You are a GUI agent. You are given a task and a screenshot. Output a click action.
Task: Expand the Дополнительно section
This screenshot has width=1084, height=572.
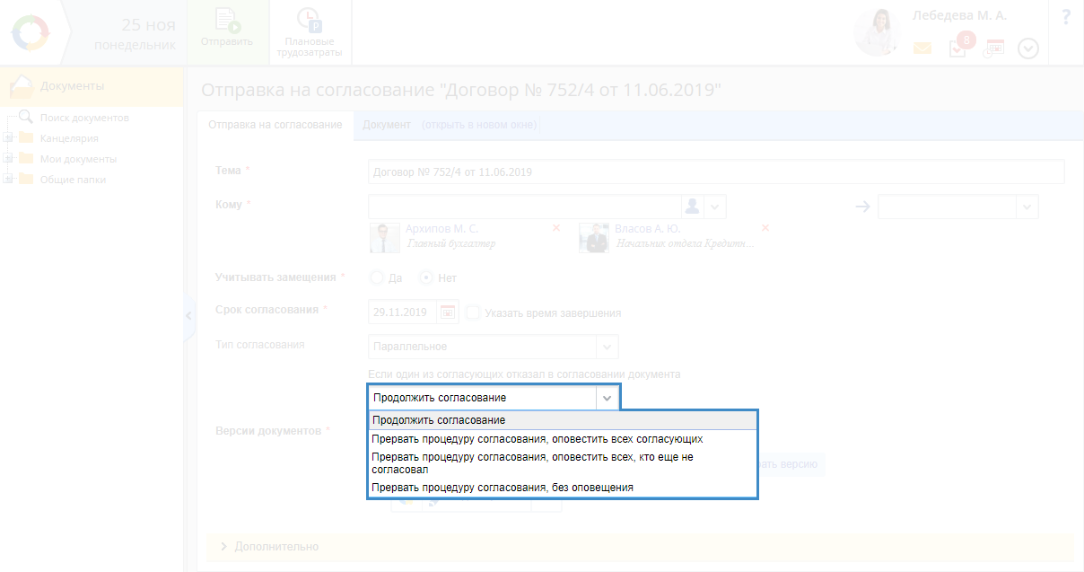[639, 546]
